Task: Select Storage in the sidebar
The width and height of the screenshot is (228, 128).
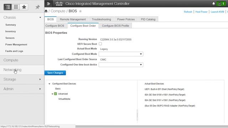Action: [x=22, y=79]
